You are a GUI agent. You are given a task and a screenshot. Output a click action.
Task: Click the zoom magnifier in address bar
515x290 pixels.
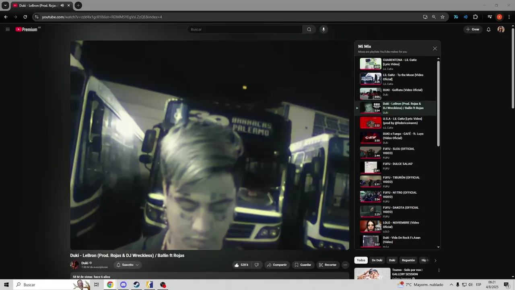click(x=434, y=17)
